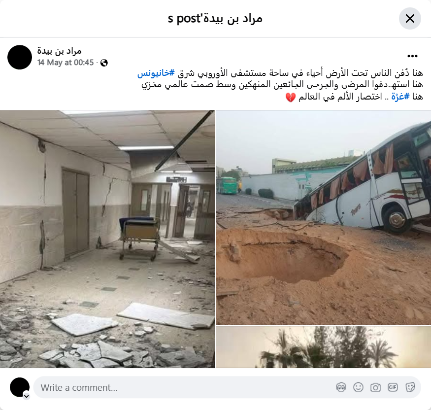Insert a GIF using the GIF icon

pyautogui.click(x=393, y=387)
